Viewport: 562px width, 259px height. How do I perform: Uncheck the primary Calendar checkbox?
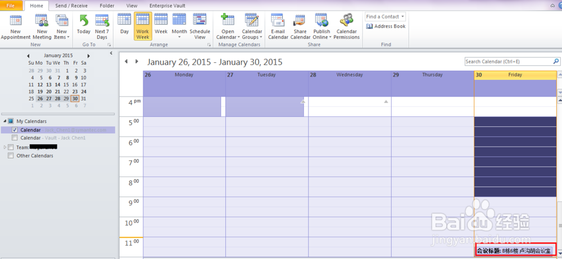(x=15, y=130)
